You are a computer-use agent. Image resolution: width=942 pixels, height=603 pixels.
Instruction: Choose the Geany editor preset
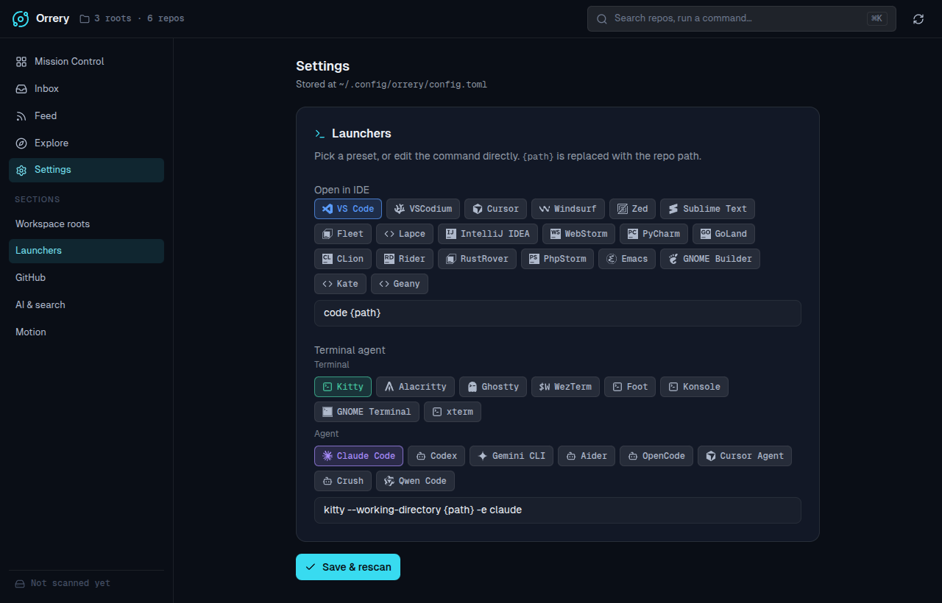point(400,284)
